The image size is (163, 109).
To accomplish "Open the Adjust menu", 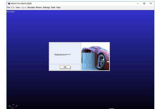I will click(x=24, y=7).
